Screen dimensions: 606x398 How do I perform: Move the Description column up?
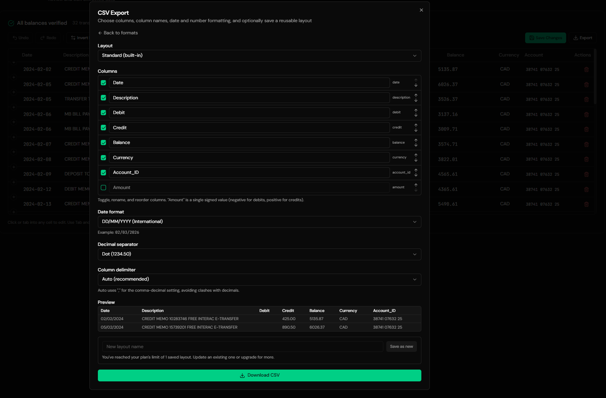pyautogui.click(x=416, y=95)
